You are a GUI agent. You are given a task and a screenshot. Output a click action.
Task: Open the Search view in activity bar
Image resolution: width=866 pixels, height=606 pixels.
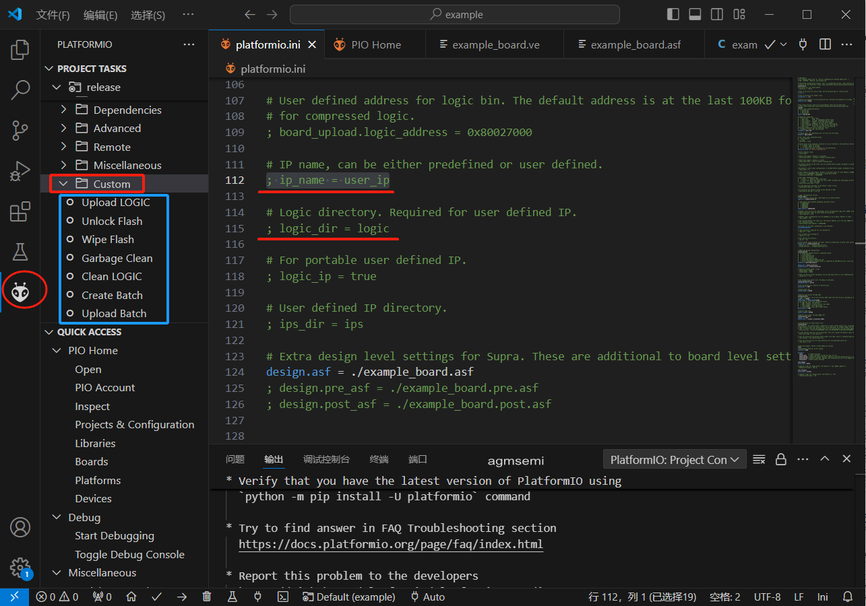click(x=20, y=90)
